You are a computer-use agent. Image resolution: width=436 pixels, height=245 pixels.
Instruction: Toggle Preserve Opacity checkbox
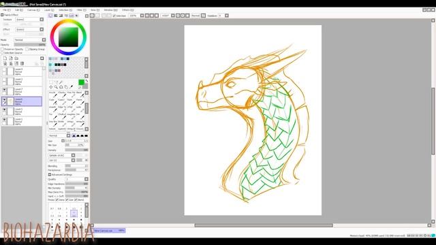coord(3,49)
